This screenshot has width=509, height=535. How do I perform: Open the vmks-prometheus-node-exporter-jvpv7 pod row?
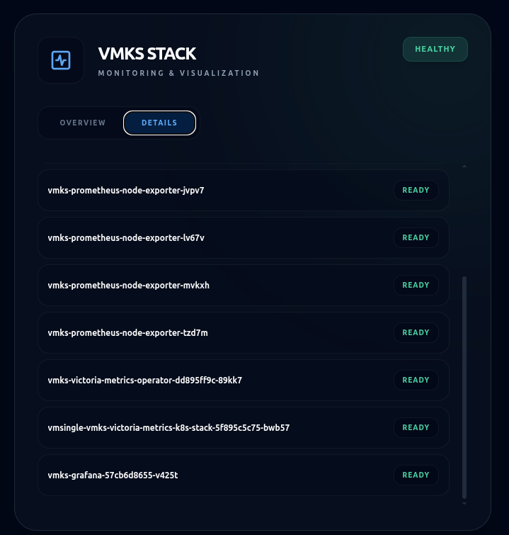tap(243, 191)
